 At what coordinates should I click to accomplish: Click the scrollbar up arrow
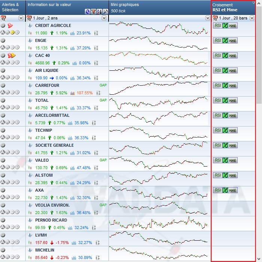point(259,3)
